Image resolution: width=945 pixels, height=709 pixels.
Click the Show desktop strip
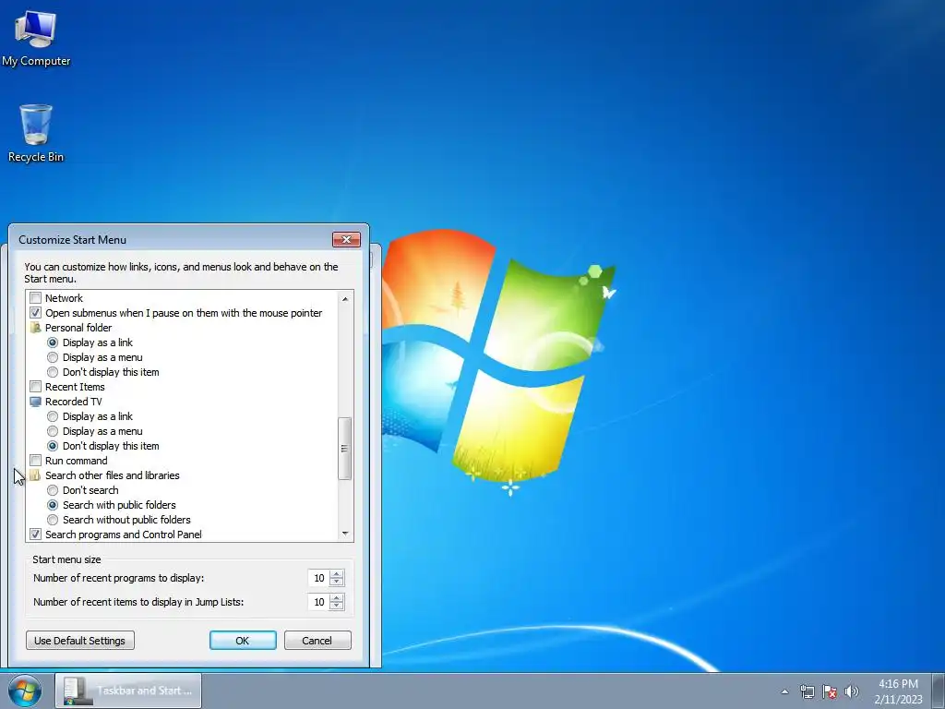pyautogui.click(x=939, y=691)
